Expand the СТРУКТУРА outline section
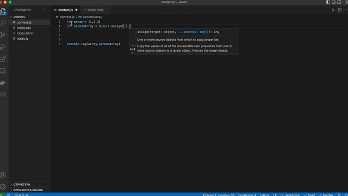Screen dimensions: 348x196 click(22, 185)
